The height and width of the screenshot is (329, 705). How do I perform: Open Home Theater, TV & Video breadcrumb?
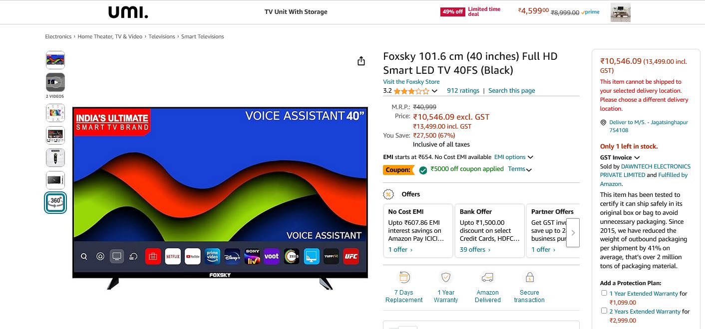[110, 36]
